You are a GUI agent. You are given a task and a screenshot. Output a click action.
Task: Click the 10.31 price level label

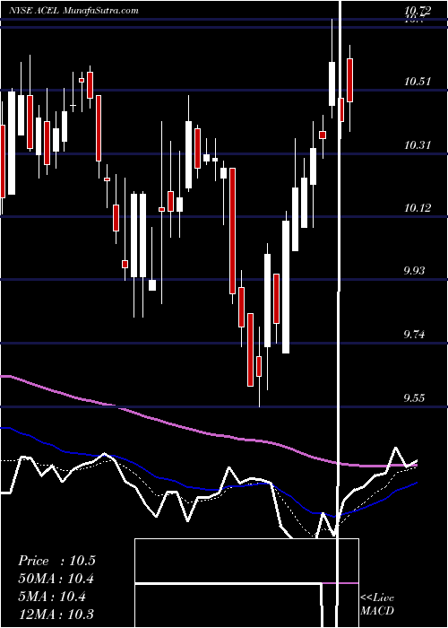pos(418,145)
